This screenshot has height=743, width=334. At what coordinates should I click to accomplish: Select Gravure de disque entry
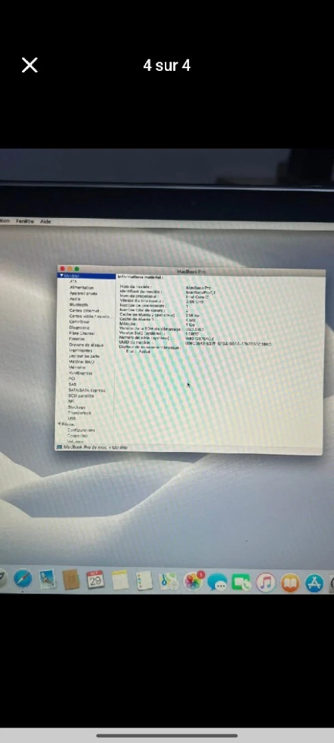point(86,345)
